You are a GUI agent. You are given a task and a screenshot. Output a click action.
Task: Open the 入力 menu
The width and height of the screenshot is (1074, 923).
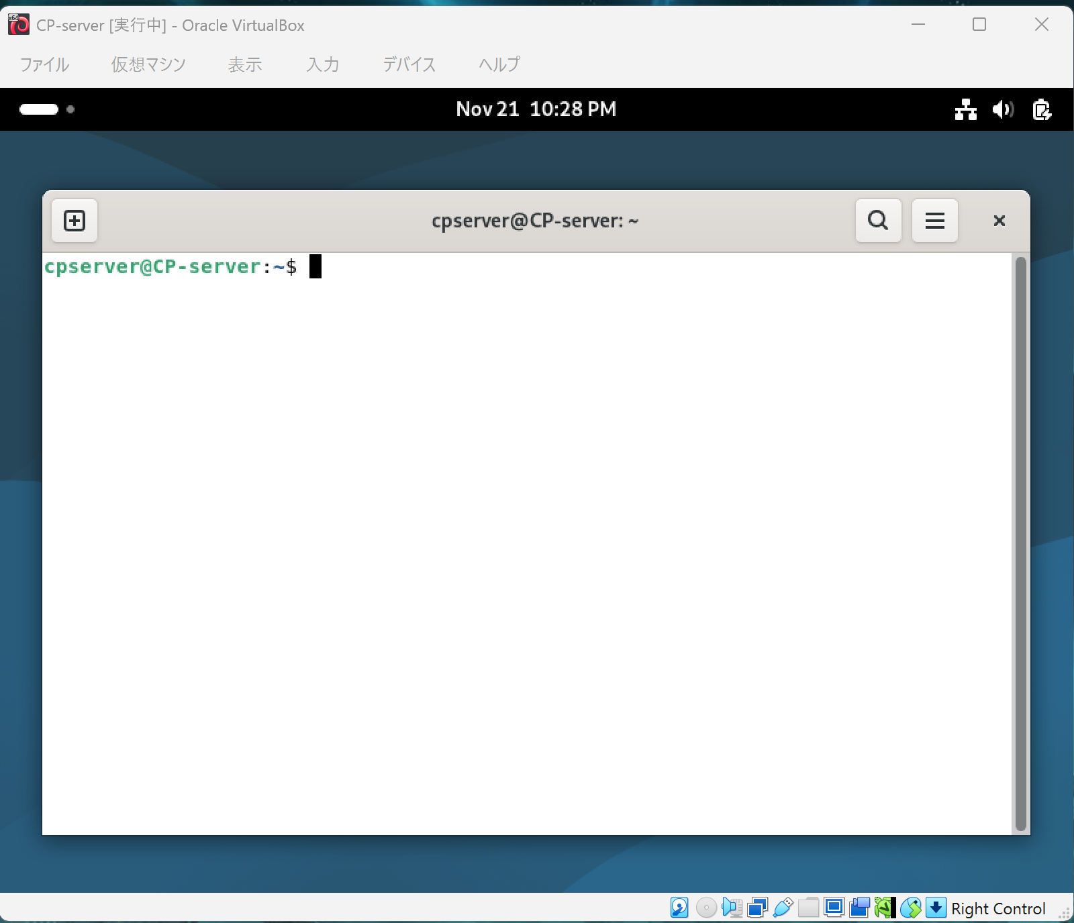click(323, 64)
